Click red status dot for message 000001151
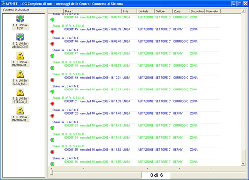The image size is (249, 180). 52,104
